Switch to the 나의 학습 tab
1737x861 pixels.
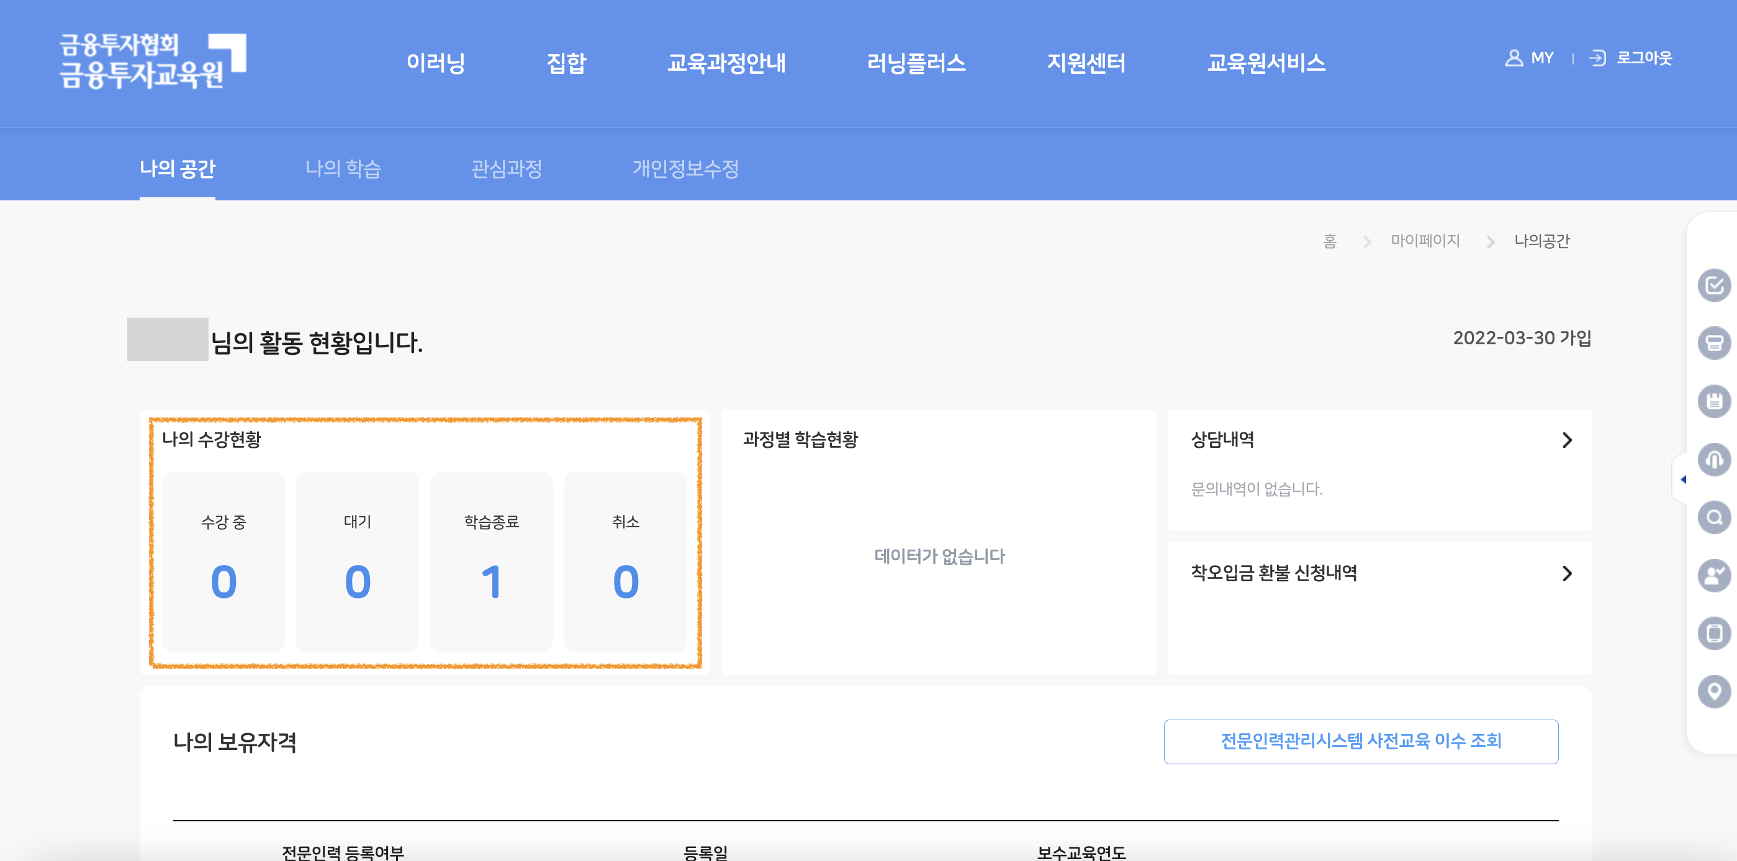coord(344,170)
